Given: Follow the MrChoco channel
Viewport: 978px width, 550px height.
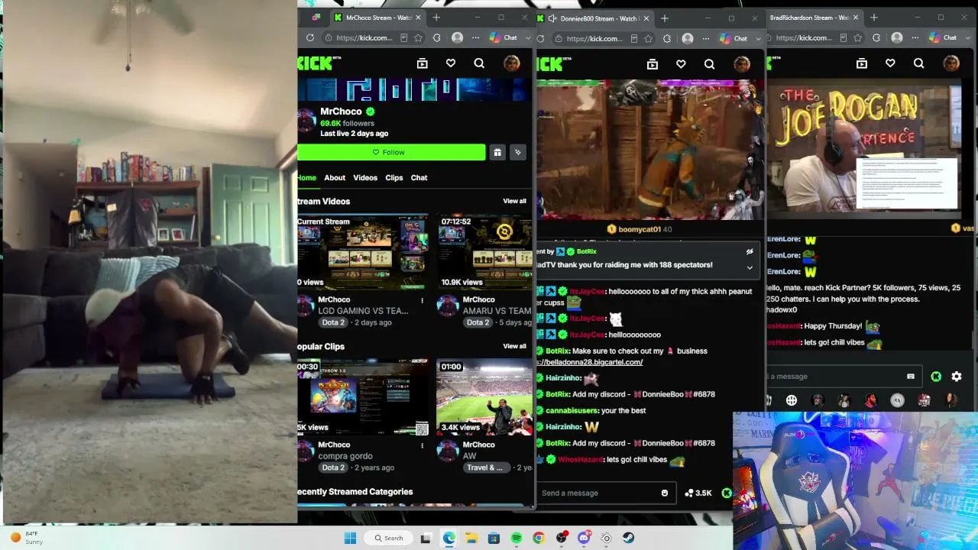Looking at the screenshot, I should pyautogui.click(x=391, y=152).
